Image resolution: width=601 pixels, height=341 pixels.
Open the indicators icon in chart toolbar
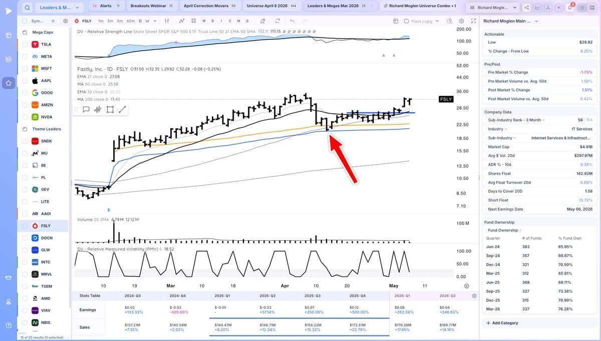[181, 21]
